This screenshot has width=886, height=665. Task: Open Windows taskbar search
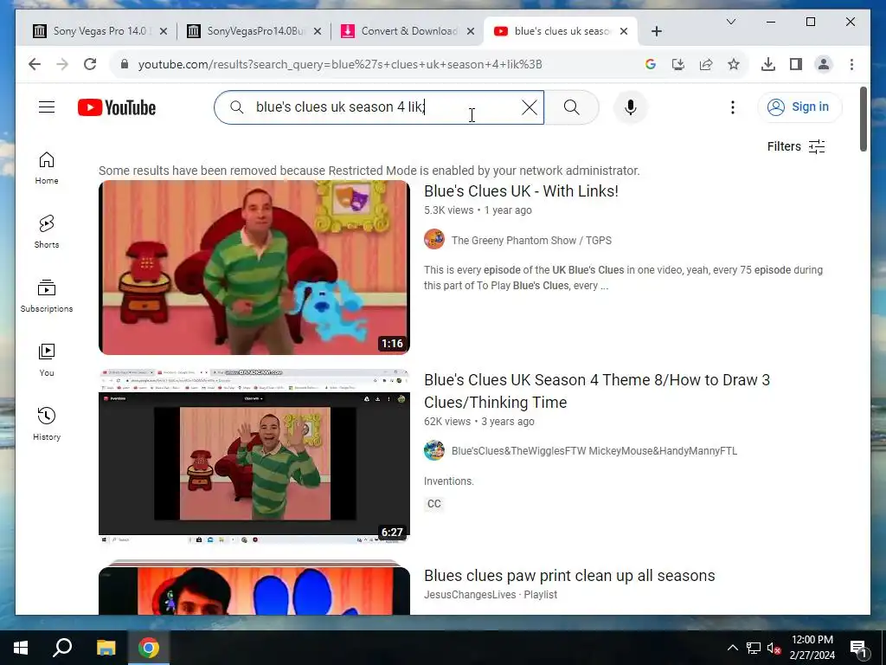point(62,648)
